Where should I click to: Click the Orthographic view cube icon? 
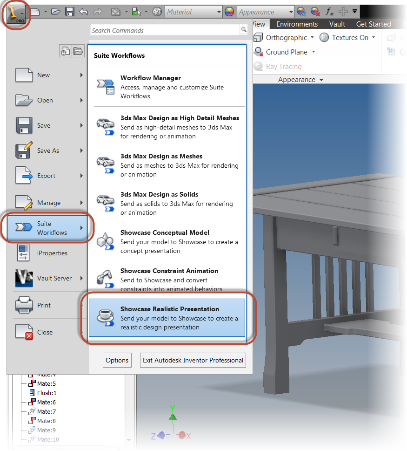[x=258, y=37]
